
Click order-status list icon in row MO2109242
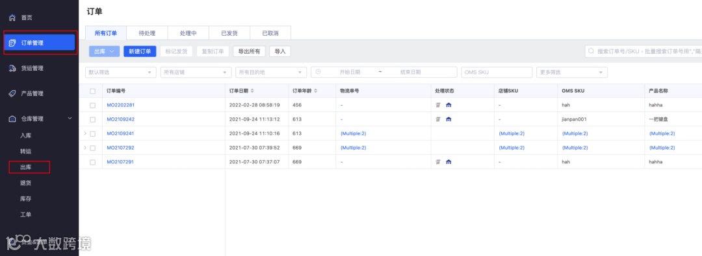coord(439,119)
